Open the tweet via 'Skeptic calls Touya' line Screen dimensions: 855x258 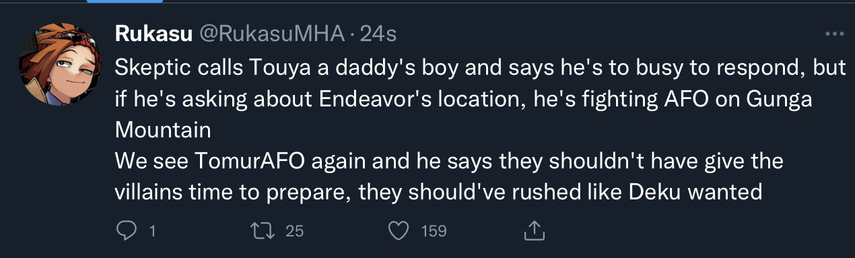click(x=463, y=67)
